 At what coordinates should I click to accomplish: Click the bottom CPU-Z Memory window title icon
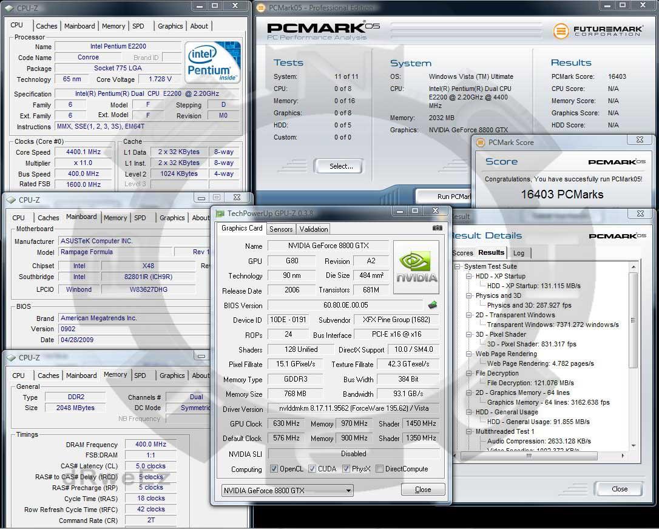point(12,357)
